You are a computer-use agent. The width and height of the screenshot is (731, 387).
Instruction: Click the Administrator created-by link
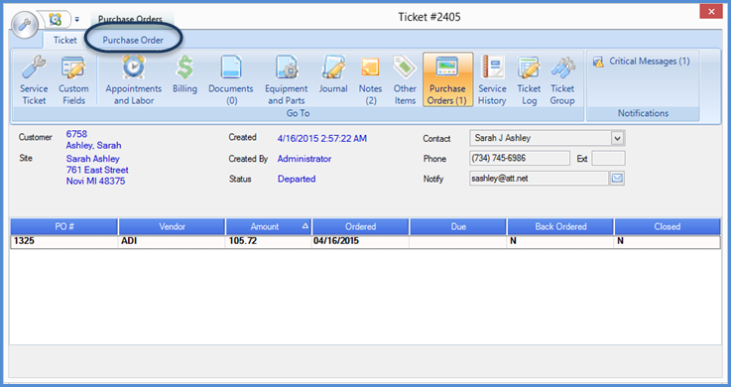(x=305, y=159)
